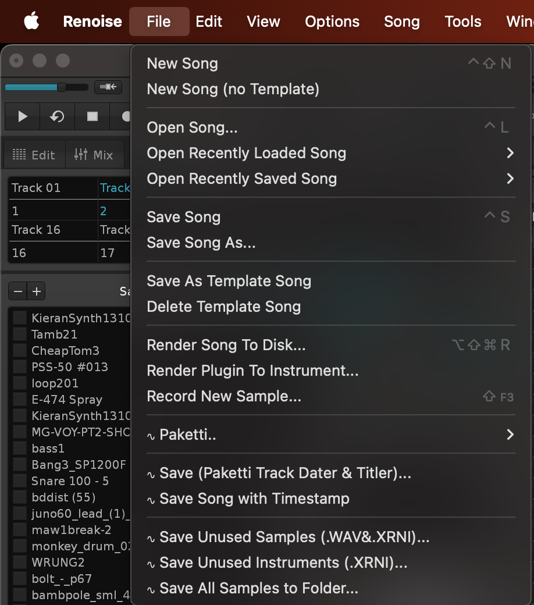Screen dimensions: 534x605
Task: Toggle the checkbox for WRUNG2
Action: click(x=20, y=563)
